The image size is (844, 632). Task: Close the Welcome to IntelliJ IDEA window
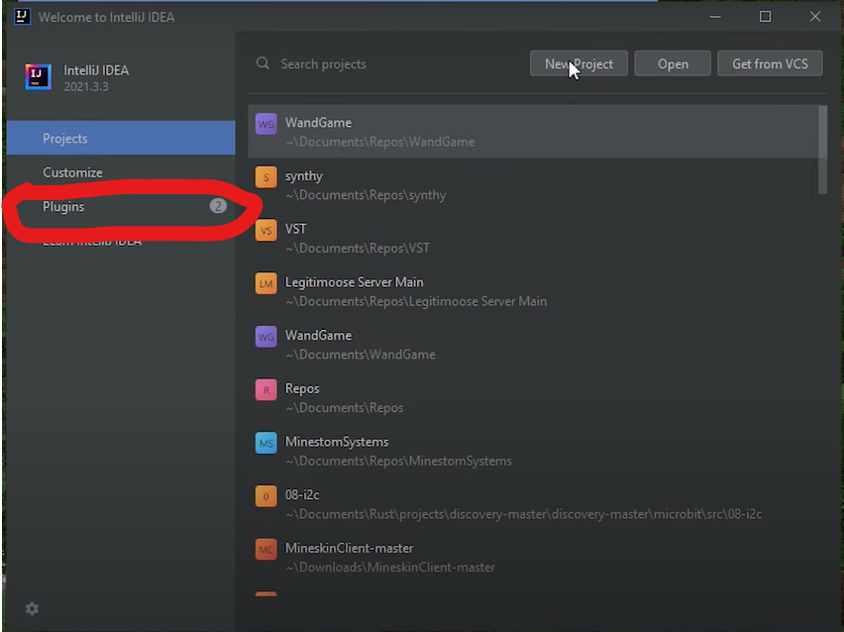pyautogui.click(x=815, y=17)
